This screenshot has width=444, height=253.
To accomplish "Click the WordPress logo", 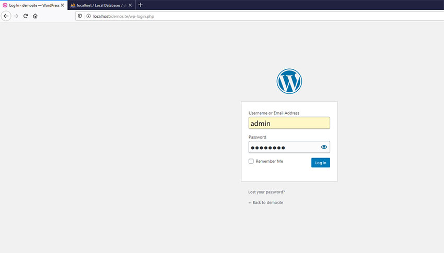I will [x=289, y=81].
